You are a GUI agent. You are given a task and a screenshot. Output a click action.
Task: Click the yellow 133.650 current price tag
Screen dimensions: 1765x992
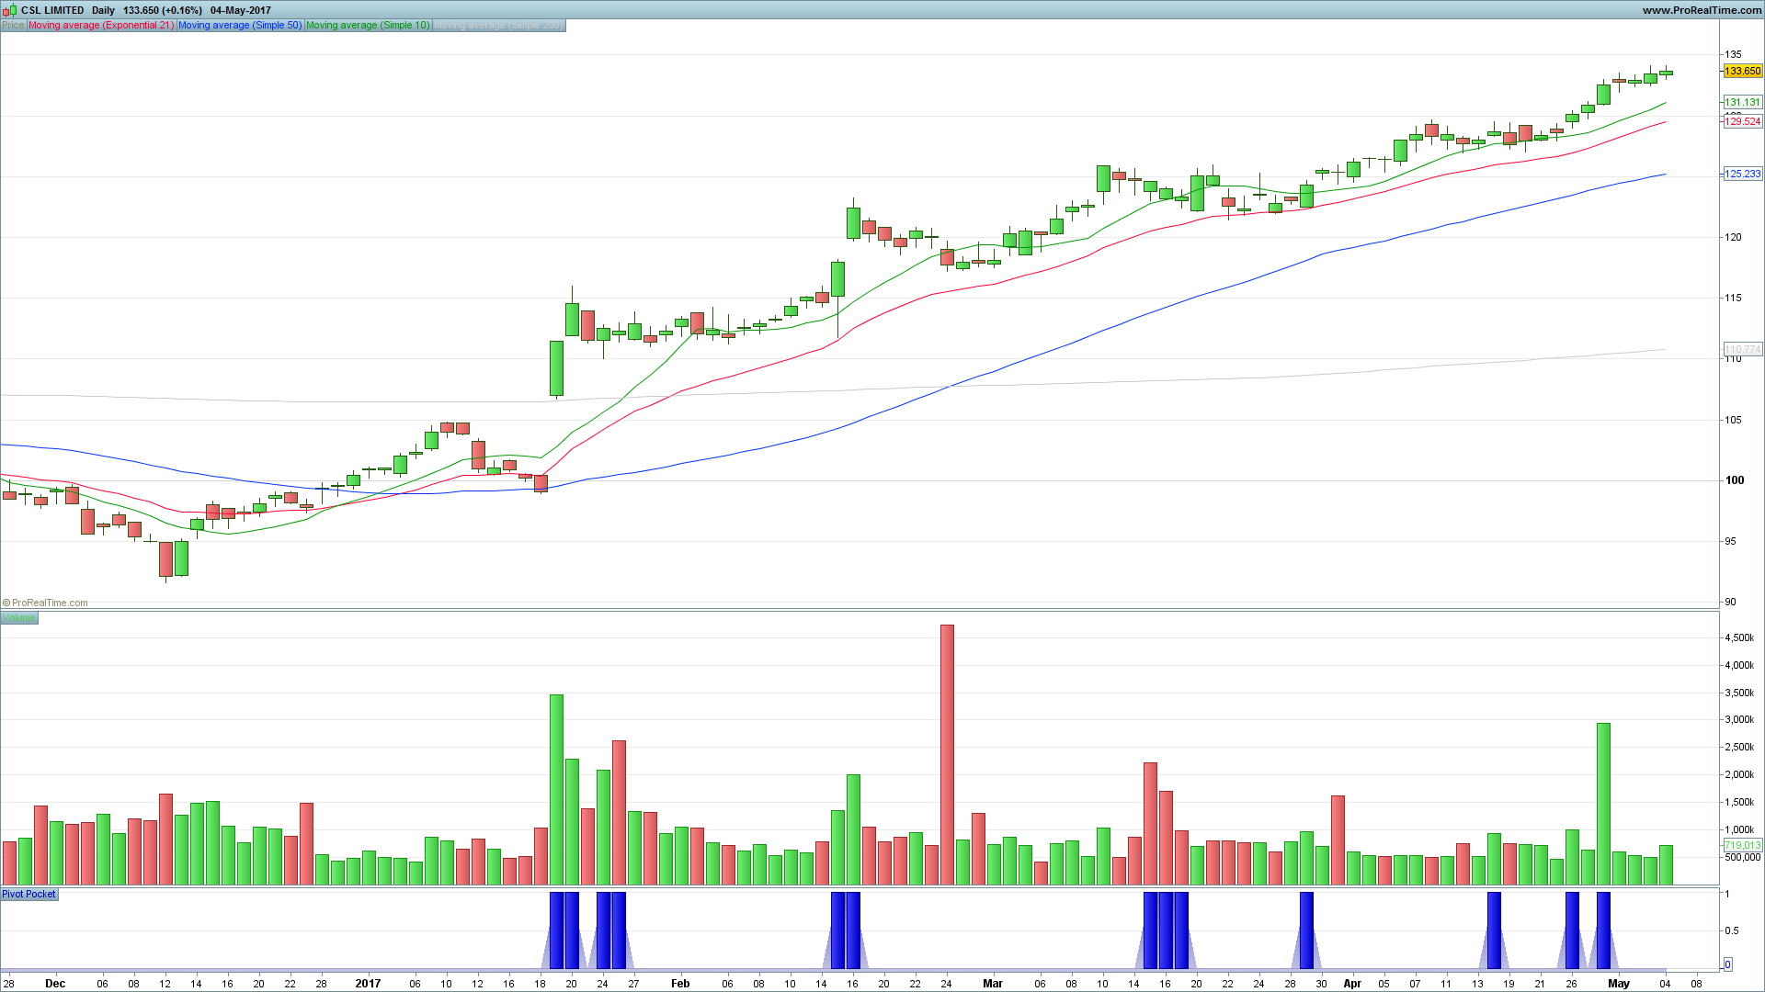[x=1742, y=71]
